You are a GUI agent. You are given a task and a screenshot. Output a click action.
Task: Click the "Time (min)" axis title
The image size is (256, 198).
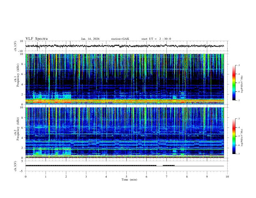click(129, 180)
